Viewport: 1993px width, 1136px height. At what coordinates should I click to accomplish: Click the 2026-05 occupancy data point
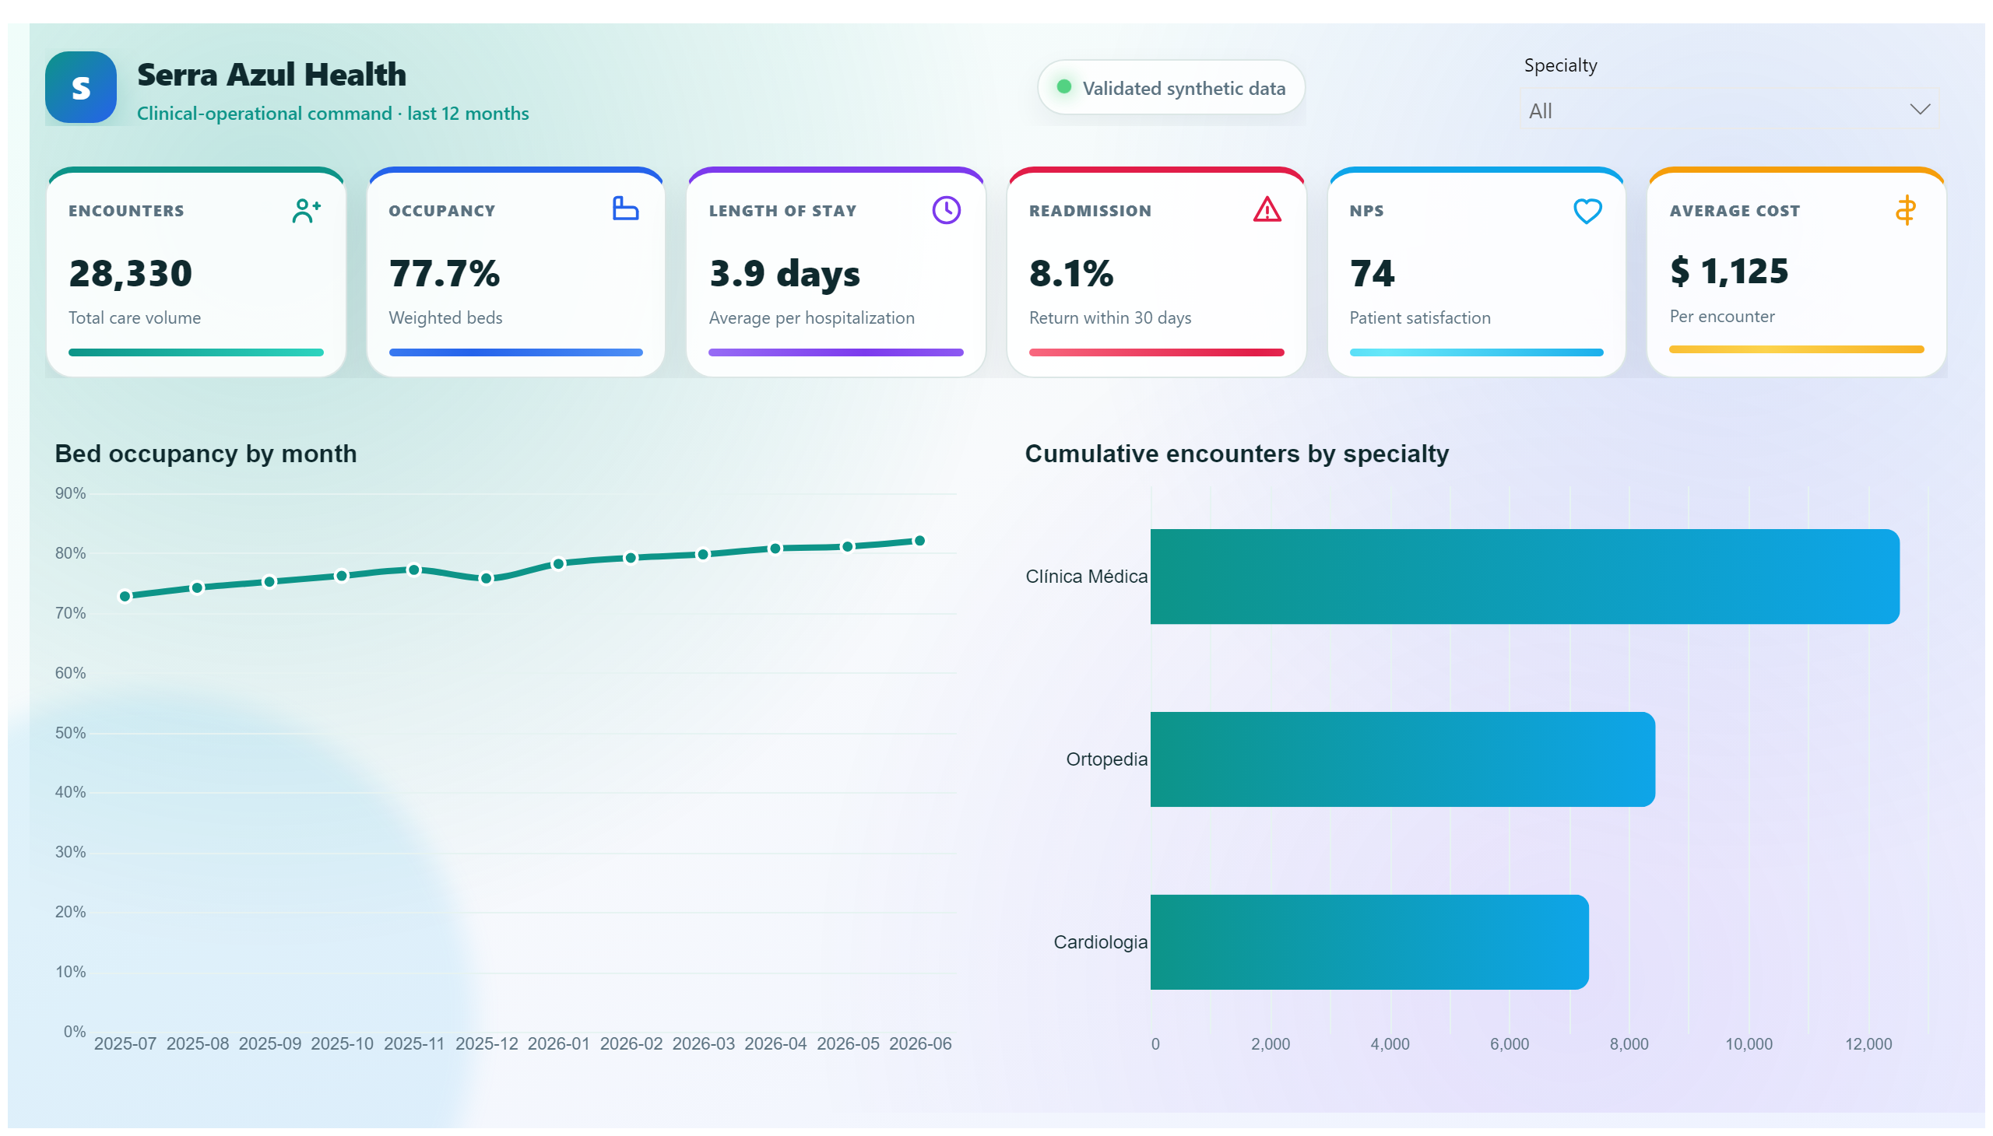click(848, 546)
